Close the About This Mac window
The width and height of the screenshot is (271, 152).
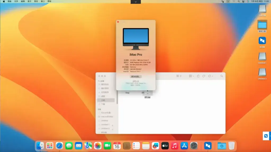click(x=118, y=22)
